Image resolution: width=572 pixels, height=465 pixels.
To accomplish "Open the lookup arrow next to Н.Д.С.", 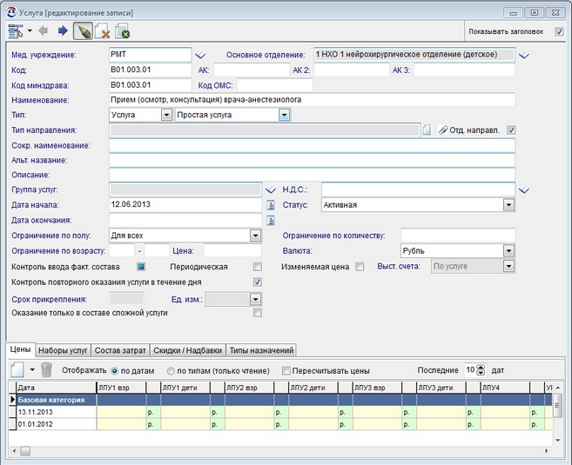I will (524, 190).
